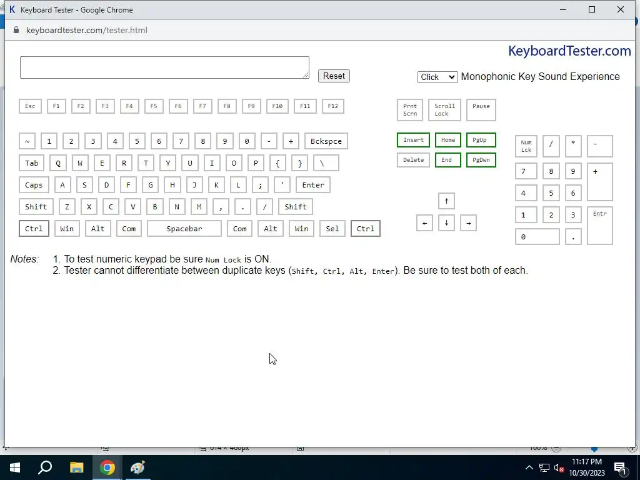The width and height of the screenshot is (640, 480).
Task: Click the down arrow key
Action: (446, 223)
